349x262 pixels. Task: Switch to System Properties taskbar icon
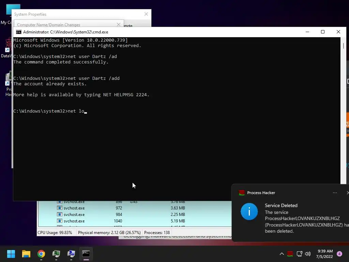point(71,254)
